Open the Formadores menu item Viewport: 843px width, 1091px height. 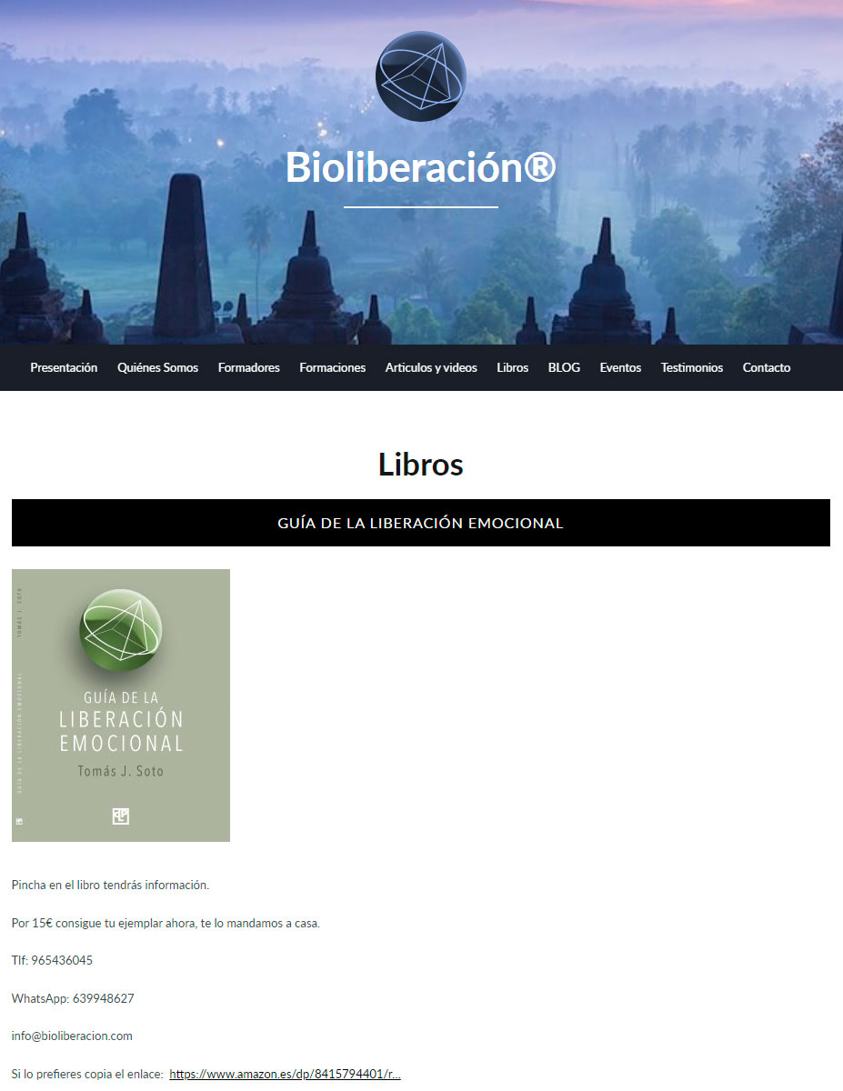(x=249, y=367)
